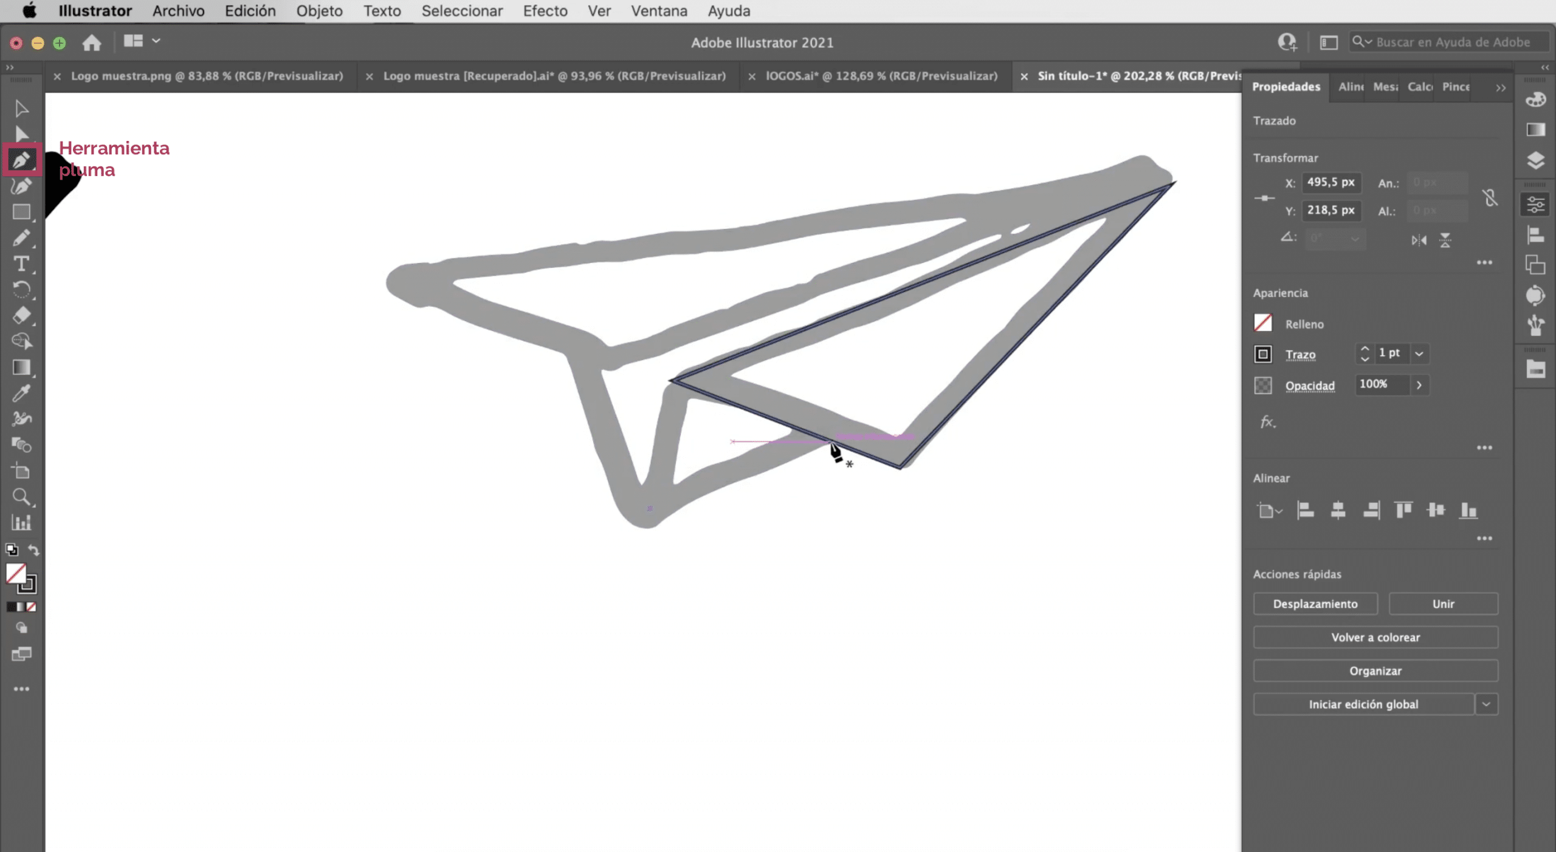1556x852 pixels.
Task: Open global edit options dropdown
Action: click(x=1486, y=704)
